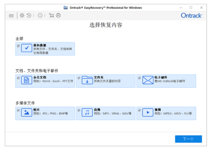
Task: Toggle the 办公文档 checkbox
Action: [18, 78]
